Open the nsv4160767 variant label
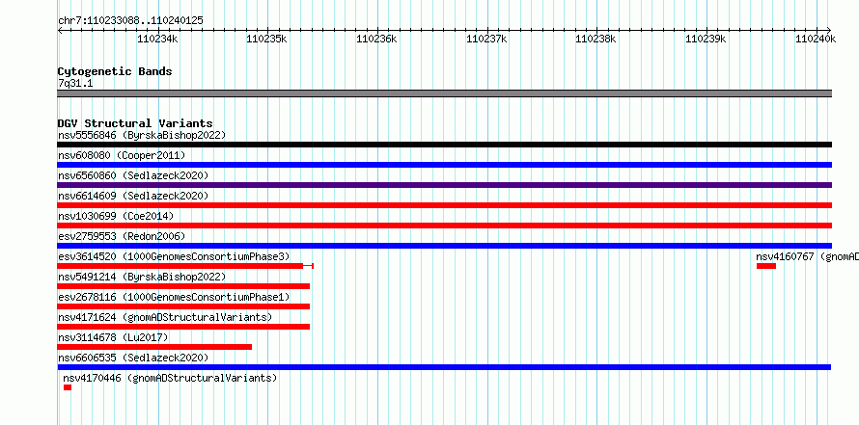 pyautogui.click(x=808, y=256)
